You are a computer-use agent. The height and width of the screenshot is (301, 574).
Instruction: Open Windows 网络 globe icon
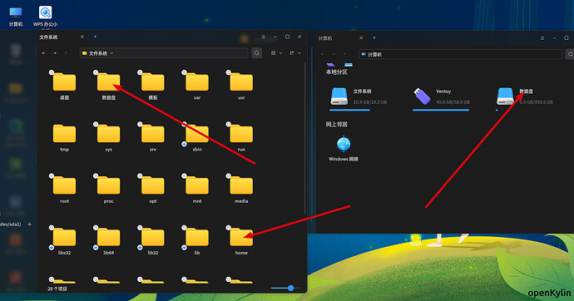click(x=344, y=144)
